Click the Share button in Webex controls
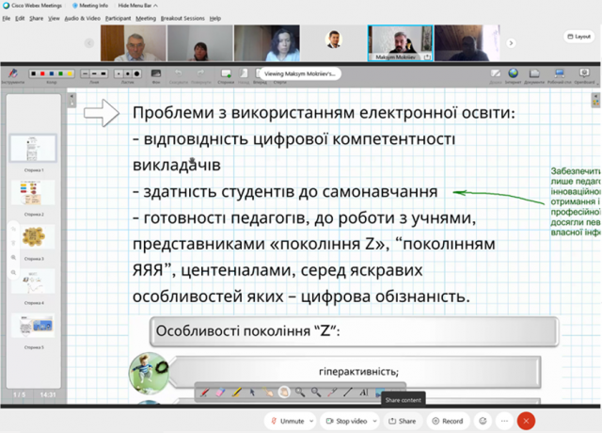The width and height of the screenshot is (602, 433). [403, 421]
